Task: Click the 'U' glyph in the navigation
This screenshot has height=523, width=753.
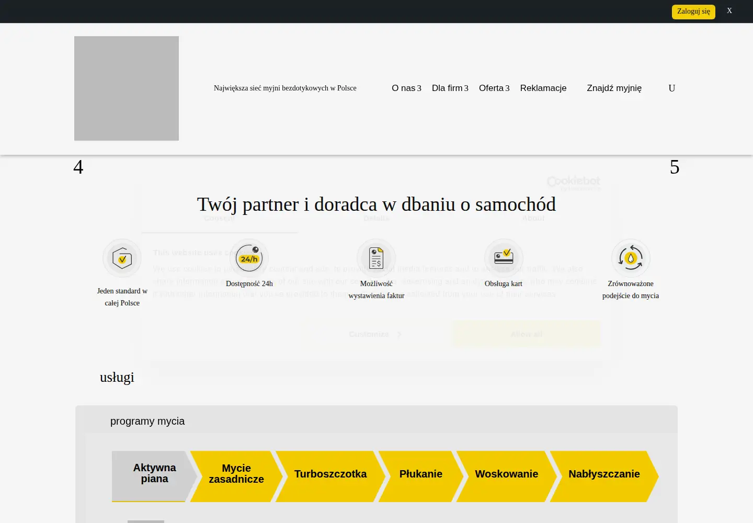Action: point(672,88)
